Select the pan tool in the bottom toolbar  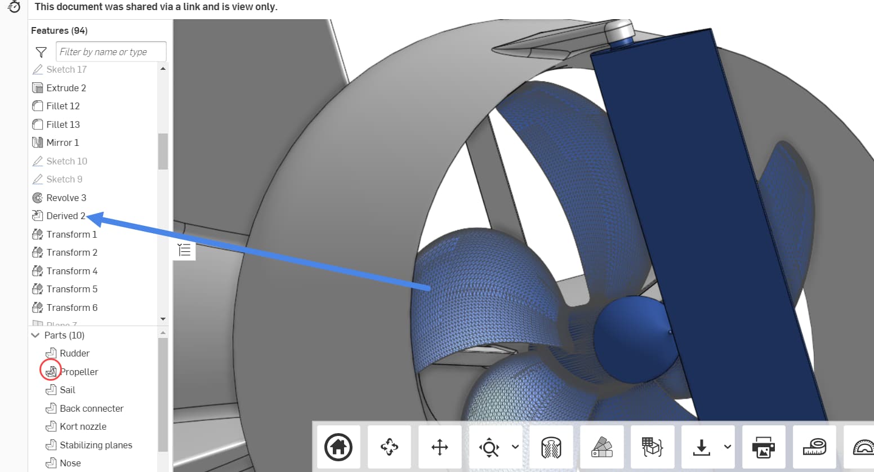pos(440,447)
